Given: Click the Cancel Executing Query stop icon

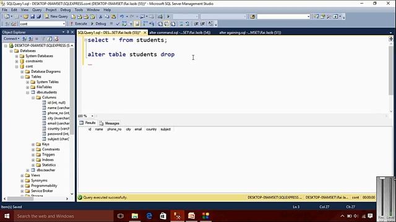Looking at the screenshot, I should click(111, 23).
